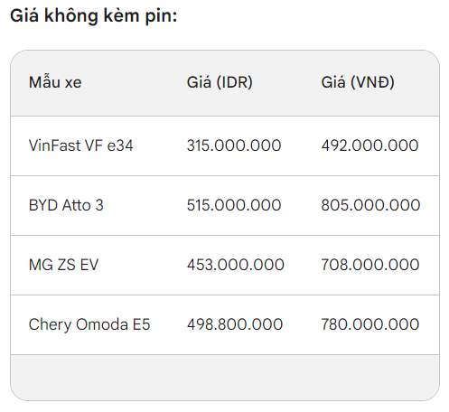Click the '(IDR)' text in the header

(x=234, y=82)
